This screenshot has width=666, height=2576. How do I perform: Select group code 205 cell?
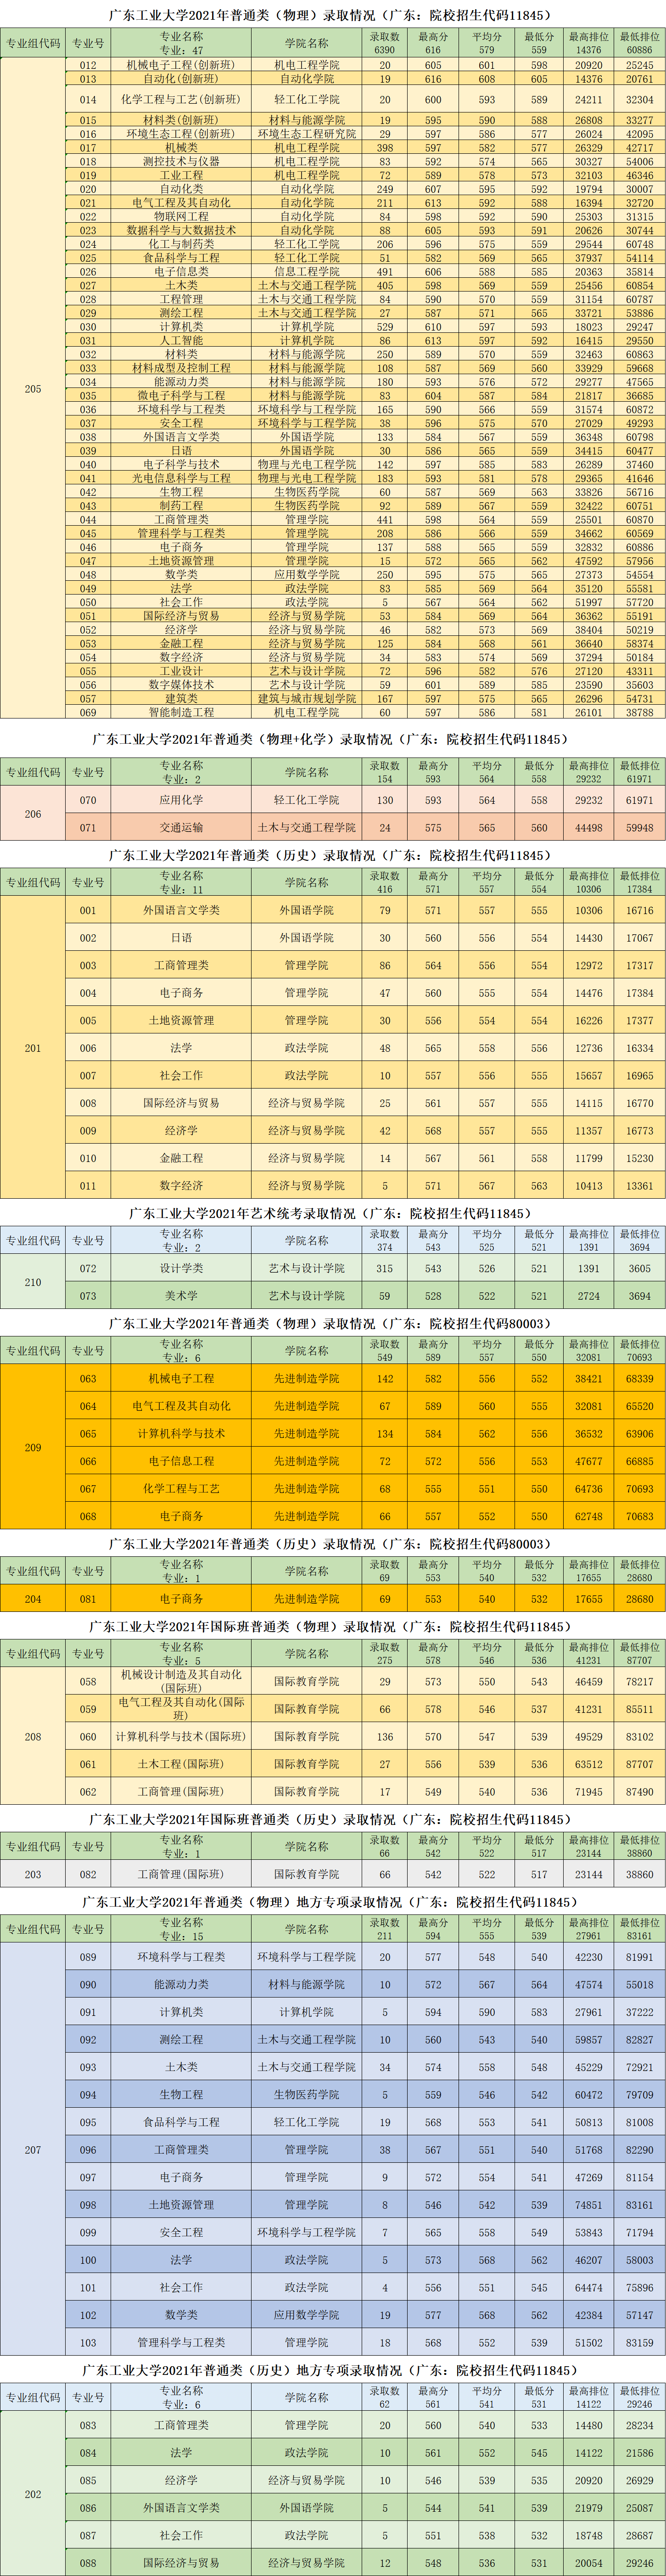tap(33, 389)
